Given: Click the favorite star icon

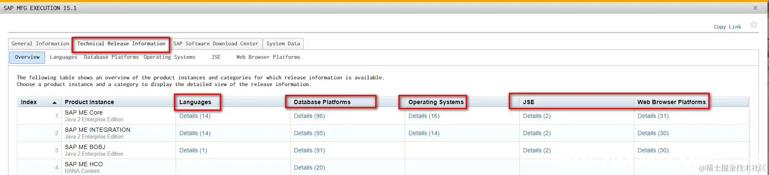Looking at the screenshot, I should [x=754, y=25].
